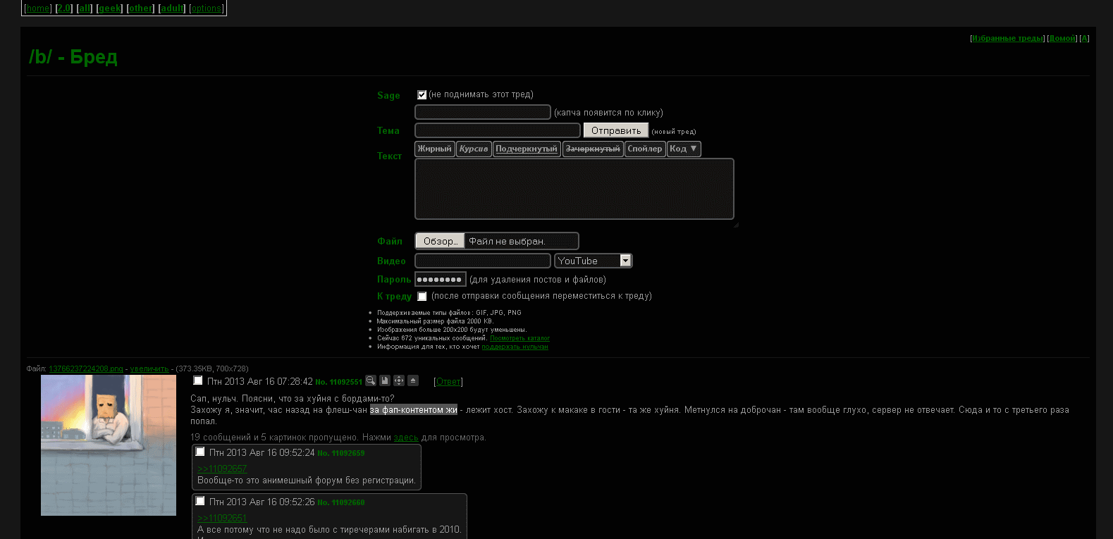Screen dimensions: 1113x539
Task: Open the 'options' menu link
Action: [x=207, y=8]
